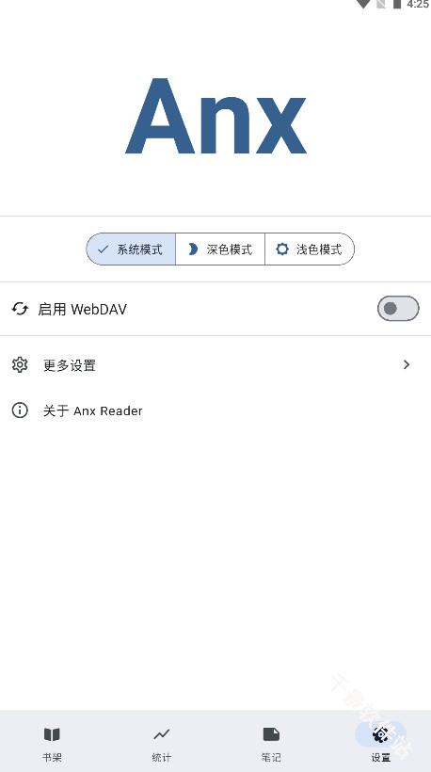Open the 笔记 notes icon

pos(271,734)
